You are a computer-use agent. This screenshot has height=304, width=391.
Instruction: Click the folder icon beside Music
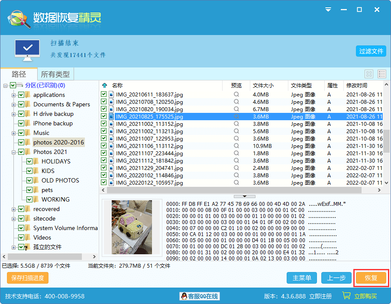(x=28, y=133)
